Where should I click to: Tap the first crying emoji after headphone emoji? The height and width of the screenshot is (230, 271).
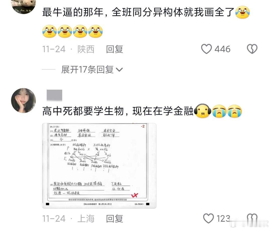click(219, 111)
